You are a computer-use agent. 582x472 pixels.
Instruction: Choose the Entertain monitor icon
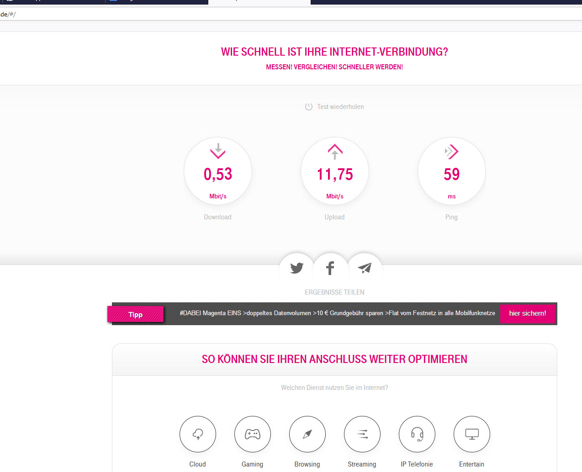pos(472,434)
